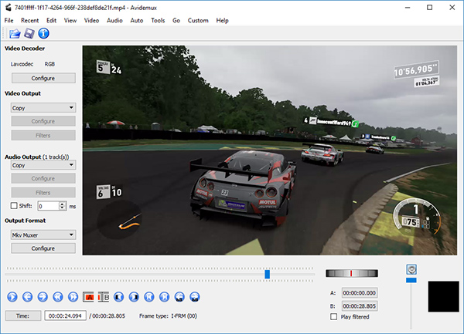
Task: Click the marker A time field
Action: click(360, 293)
